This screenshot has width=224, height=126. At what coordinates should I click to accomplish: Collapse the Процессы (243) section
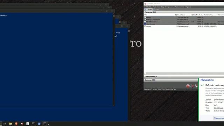click(184, 12)
